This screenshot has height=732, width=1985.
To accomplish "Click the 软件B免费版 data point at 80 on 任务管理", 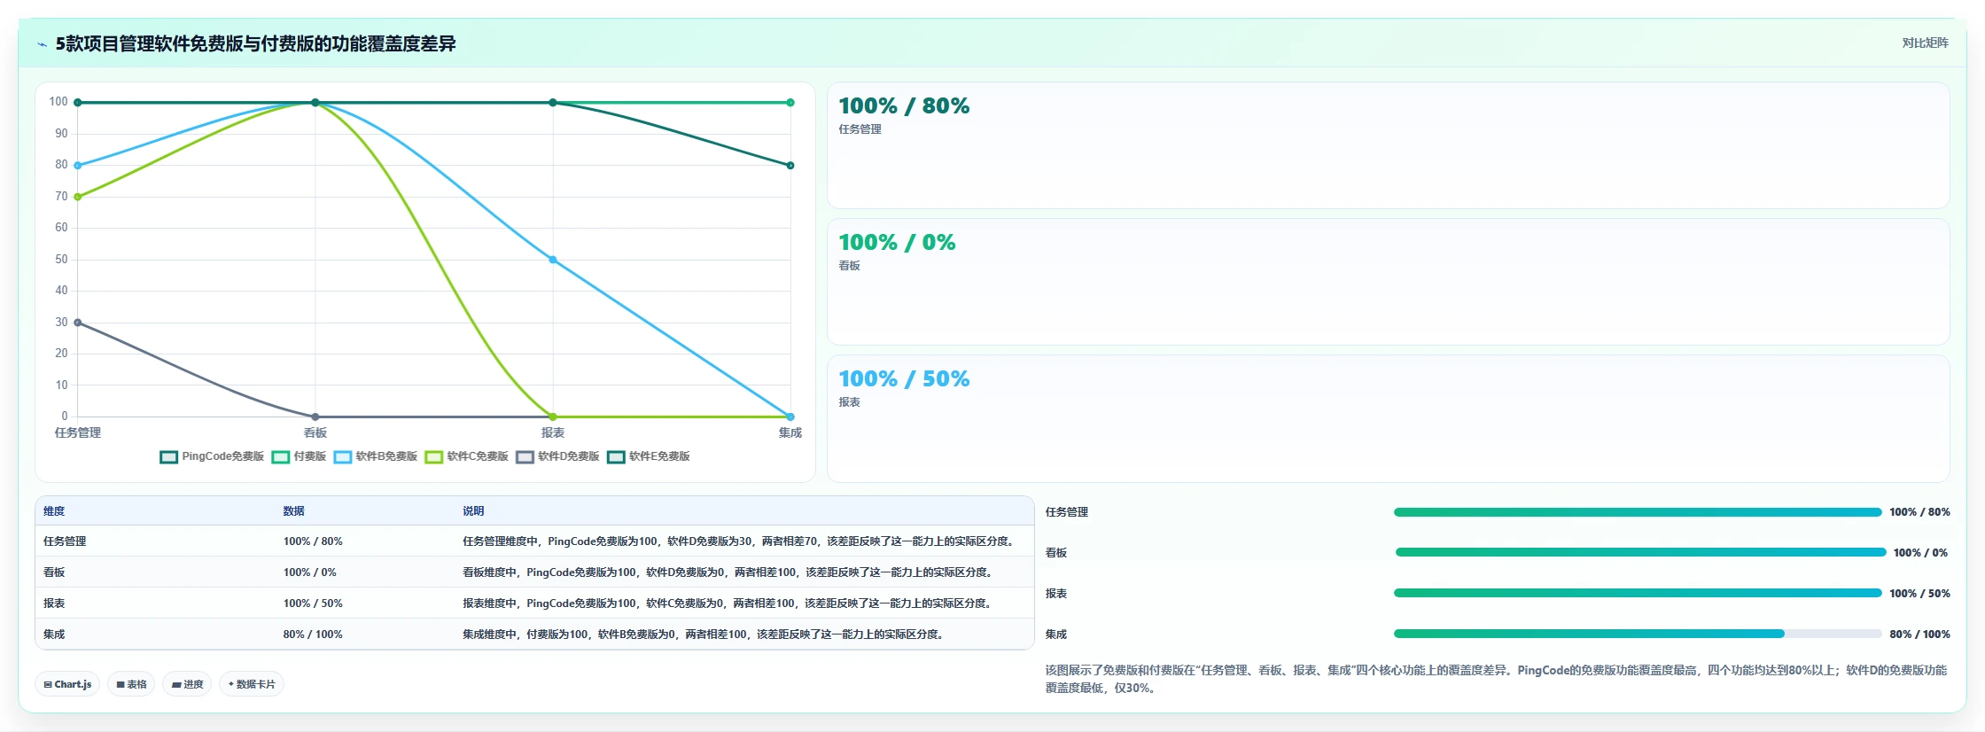I will 78,166.
